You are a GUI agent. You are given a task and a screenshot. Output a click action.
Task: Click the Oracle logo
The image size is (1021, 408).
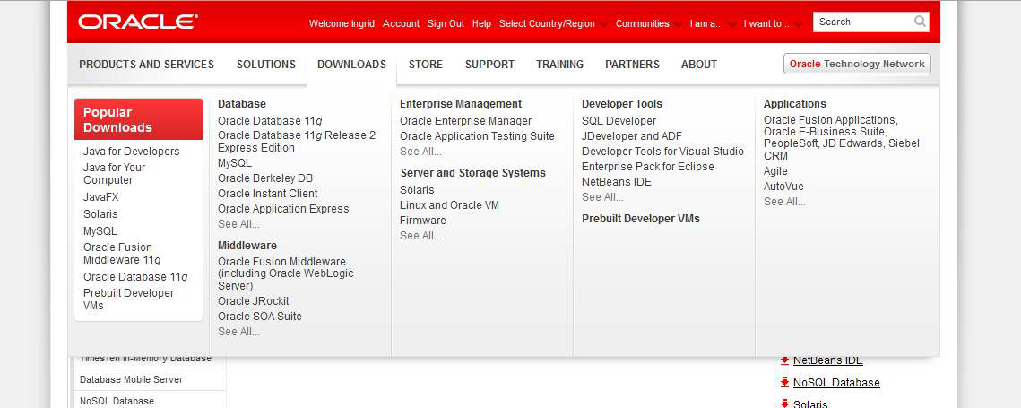[138, 22]
